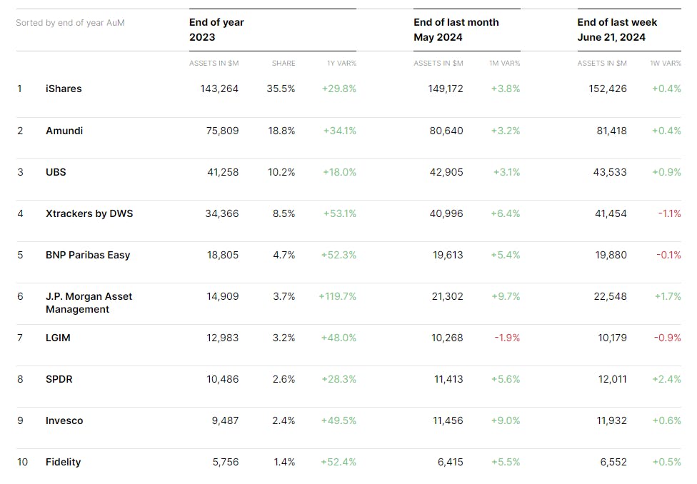Click the iShares provider name

pyautogui.click(x=64, y=89)
